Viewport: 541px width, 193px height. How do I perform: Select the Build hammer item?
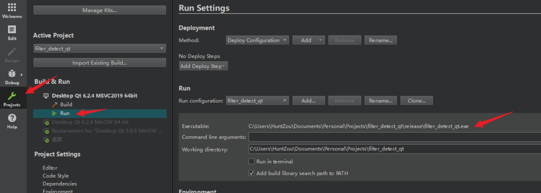pos(62,105)
